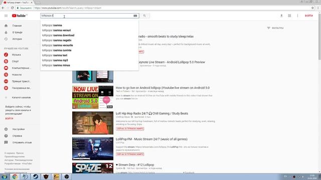The image size is (321, 180).
Task: Click the search magnifier button
Action: 144,15
